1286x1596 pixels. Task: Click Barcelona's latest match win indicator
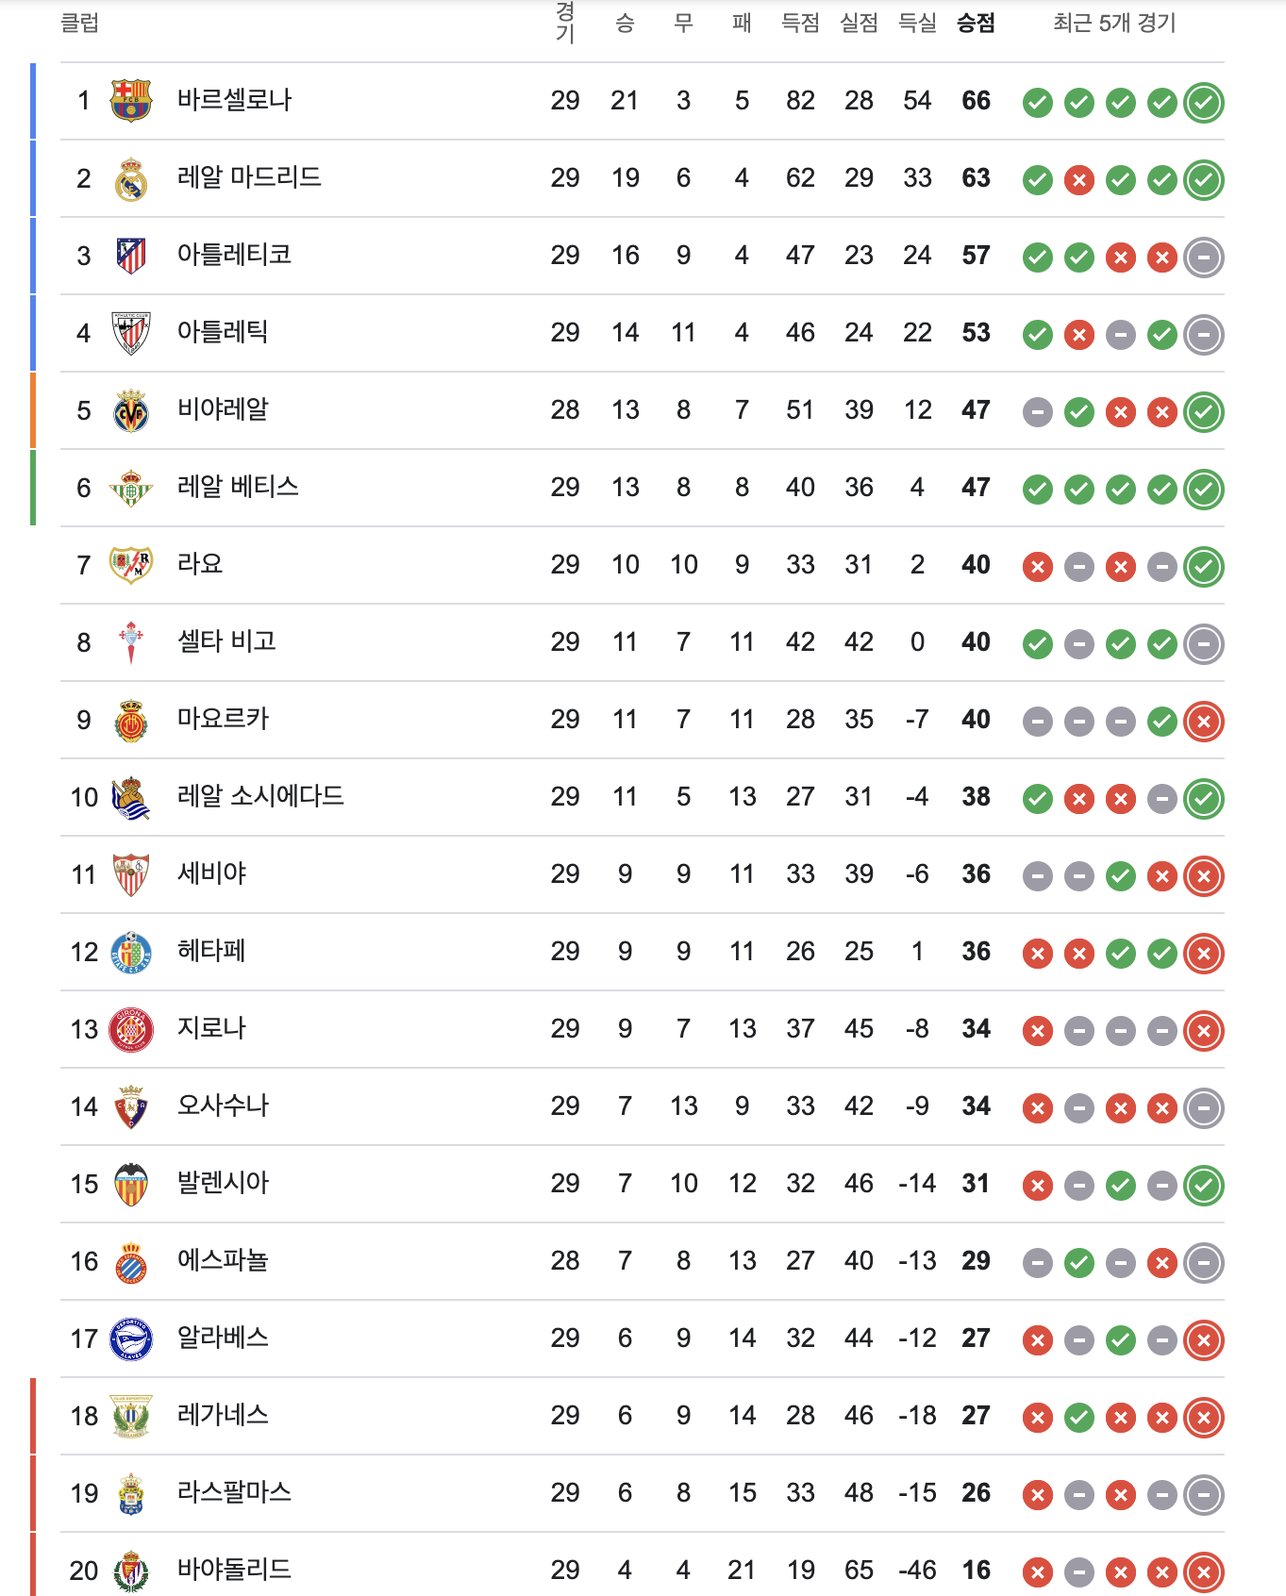pos(1204,103)
